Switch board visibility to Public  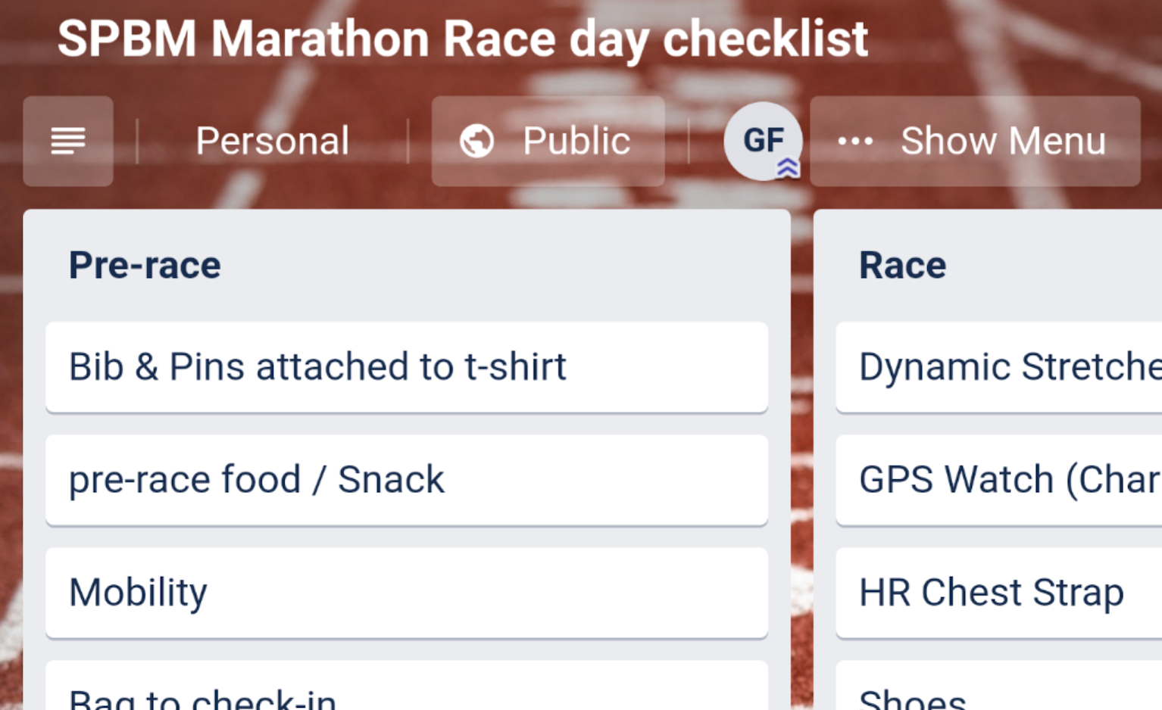tap(576, 141)
